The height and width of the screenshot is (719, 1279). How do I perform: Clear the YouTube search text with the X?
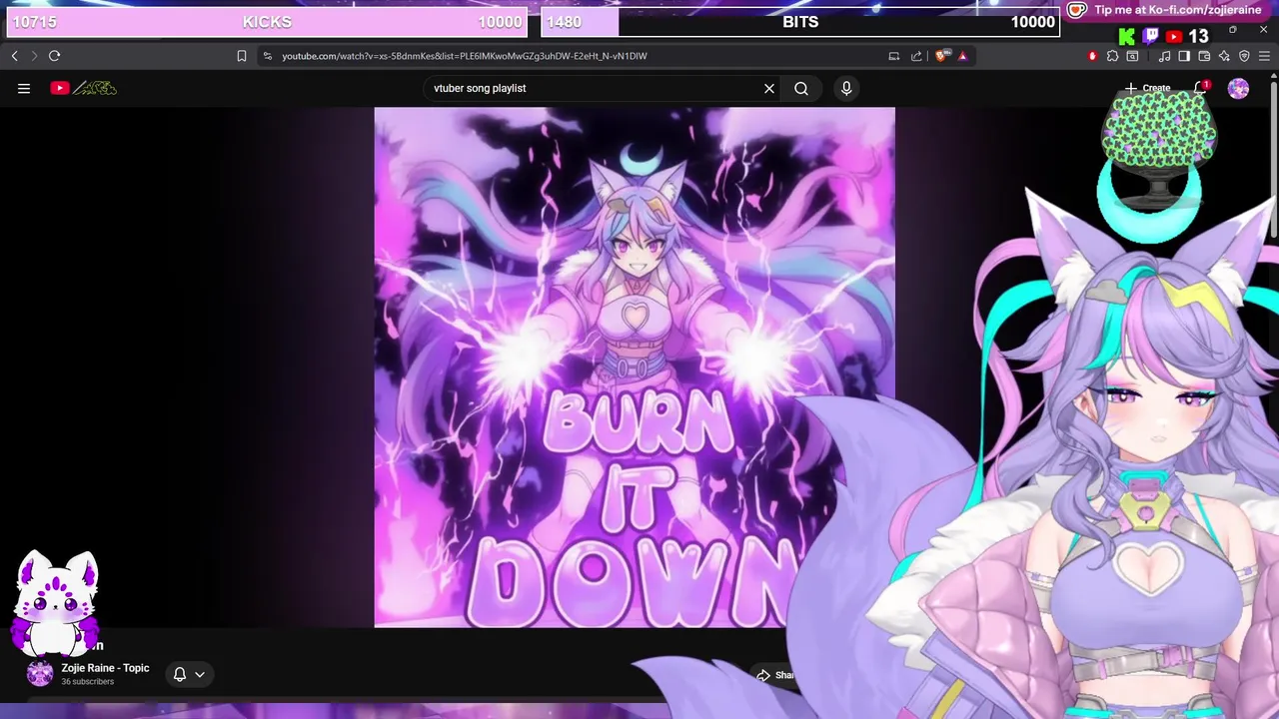[769, 88]
